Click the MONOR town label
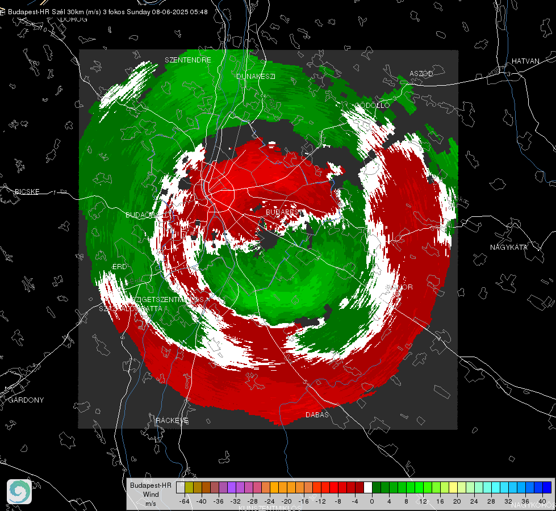Image resolution: width=556 pixels, height=511 pixels. pos(400,287)
